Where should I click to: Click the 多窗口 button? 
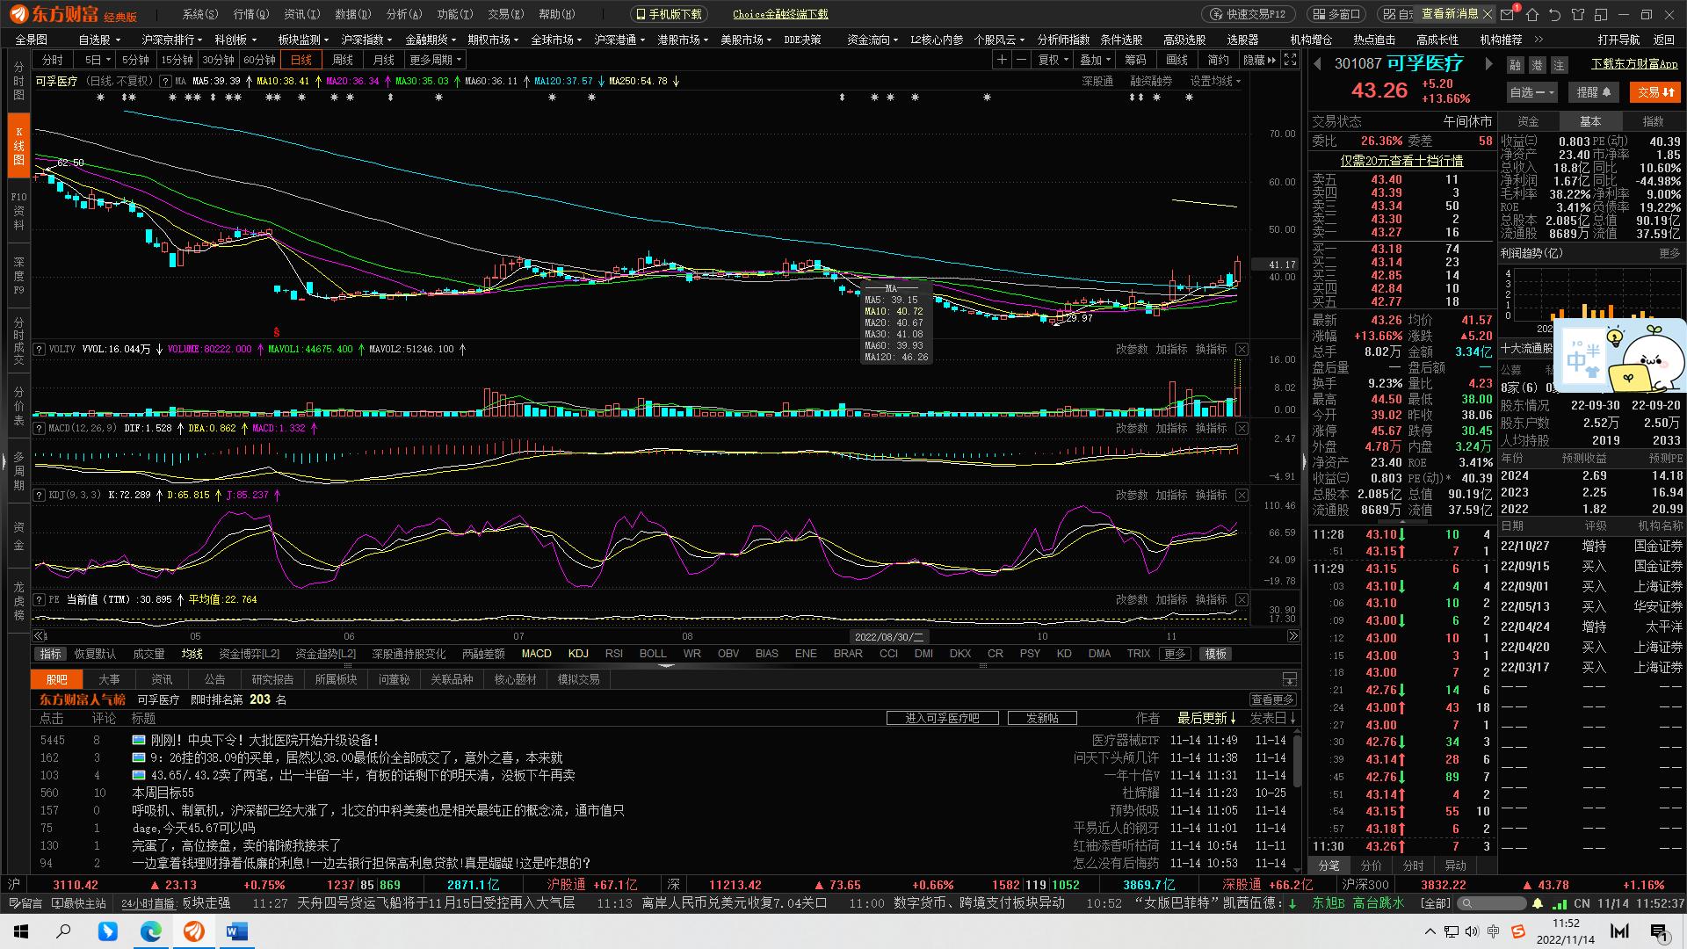(1338, 14)
